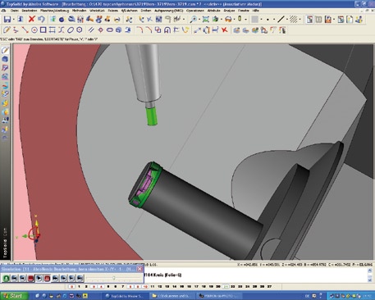Pause the simulation with the red pause button
The width and height of the screenshot is (375, 300).
point(47,278)
